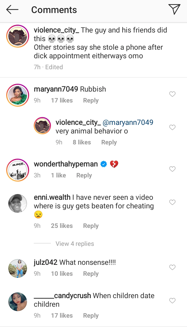The height and width of the screenshot is (327, 187).
Task: Expand View 4 replies
Action: tap(75, 244)
